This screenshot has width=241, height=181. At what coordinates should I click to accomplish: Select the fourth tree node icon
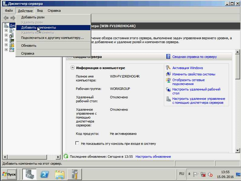12,45
